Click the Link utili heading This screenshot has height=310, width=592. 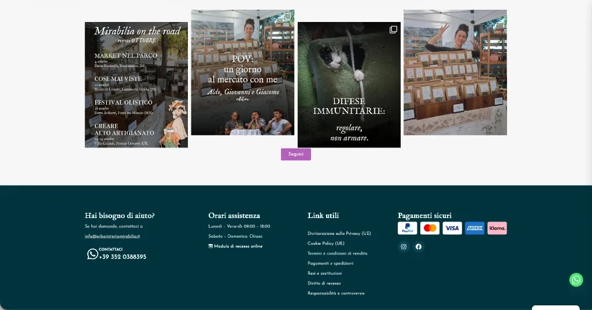tap(323, 216)
